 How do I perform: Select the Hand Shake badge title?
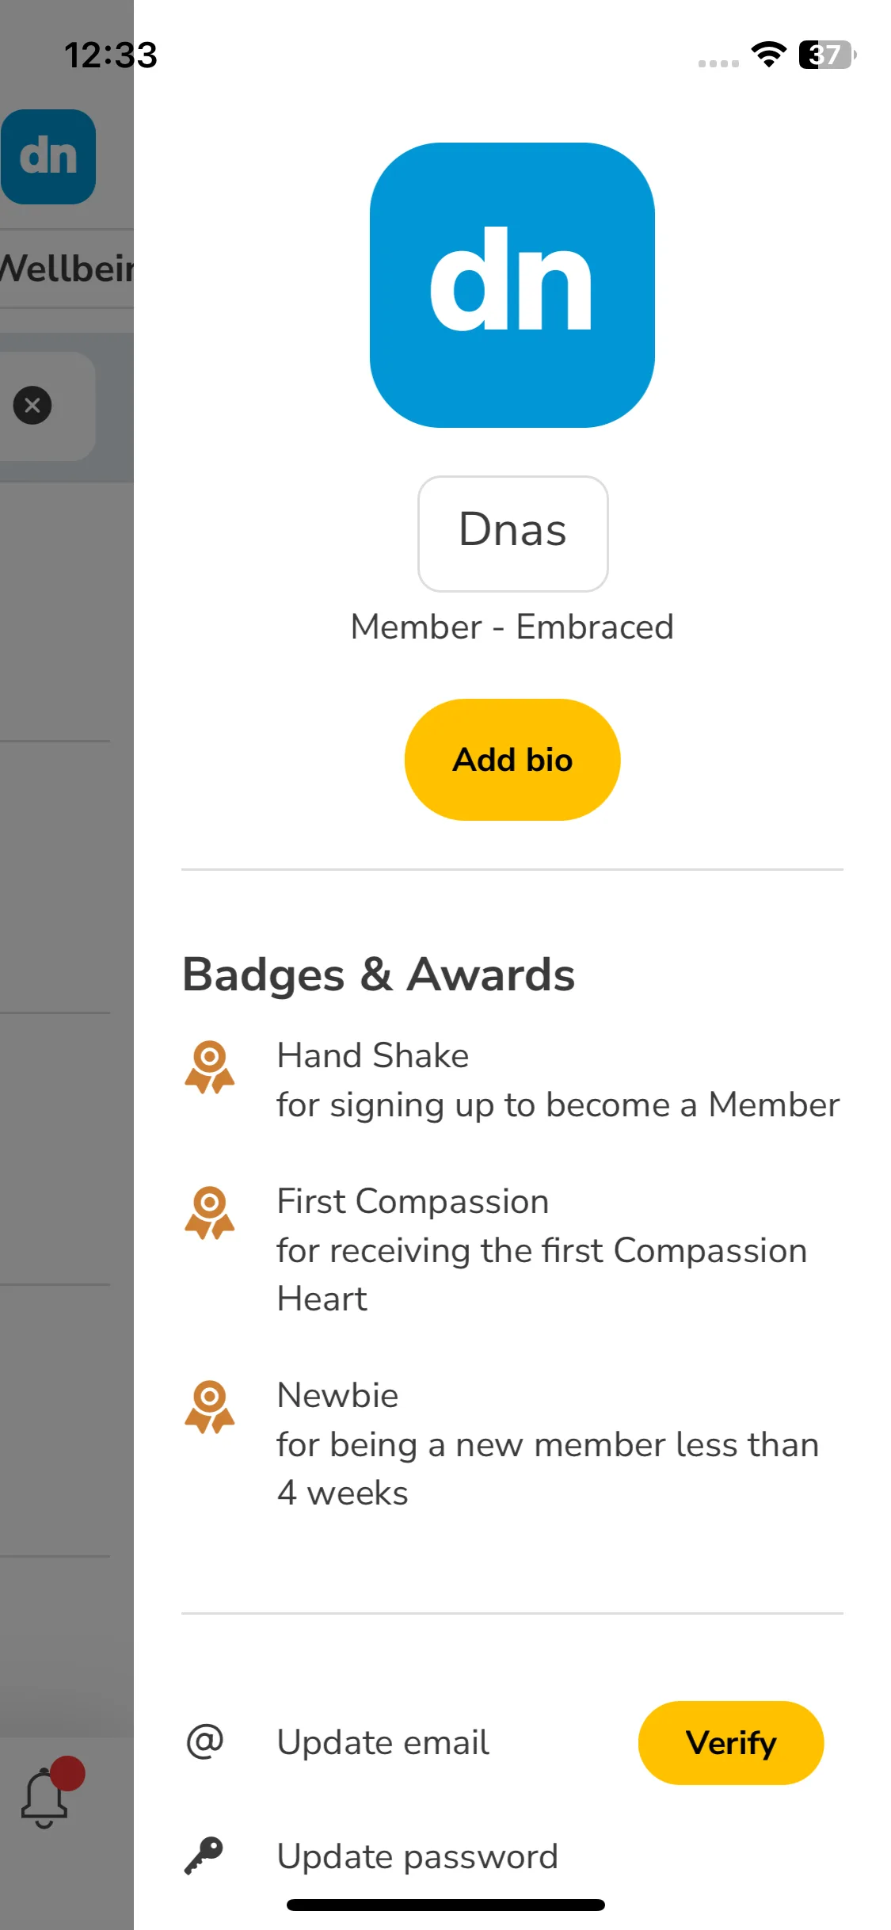[x=373, y=1056]
